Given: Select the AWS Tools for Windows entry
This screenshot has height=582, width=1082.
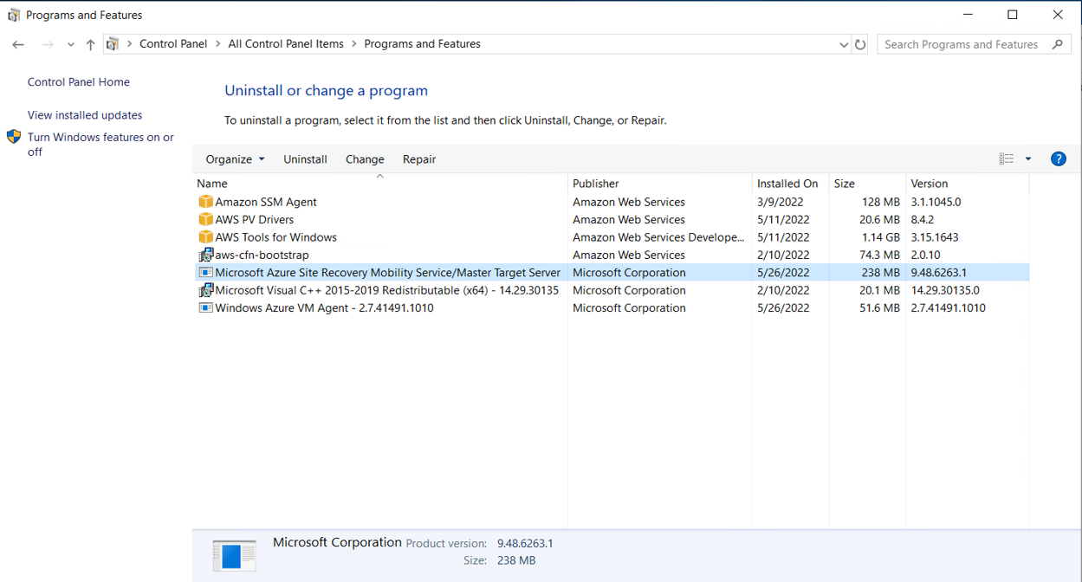Looking at the screenshot, I should pyautogui.click(x=275, y=237).
